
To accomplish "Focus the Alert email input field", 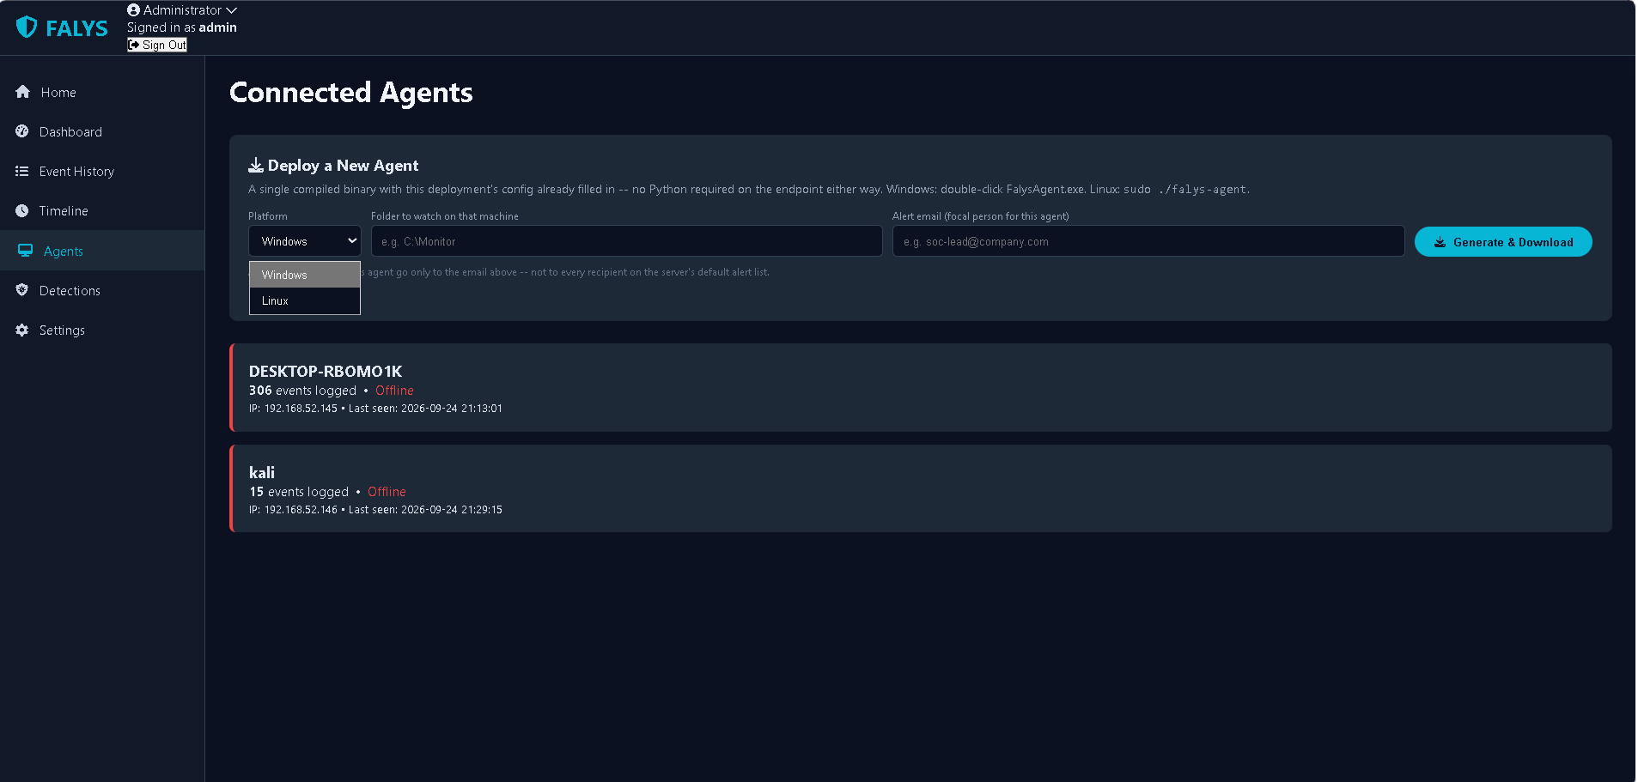I will pyautogui.click(x=1148, y=241).
